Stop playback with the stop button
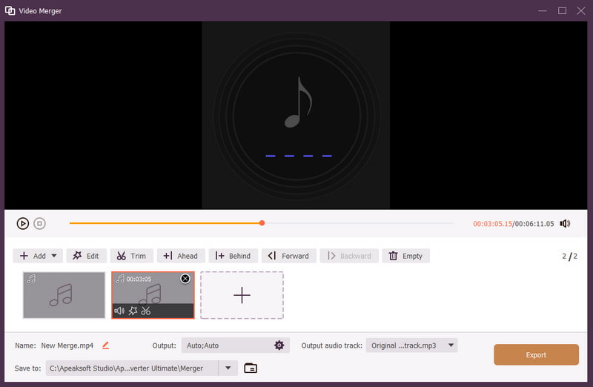The width and height of the screenshot is (593, 387). [40, 223]
